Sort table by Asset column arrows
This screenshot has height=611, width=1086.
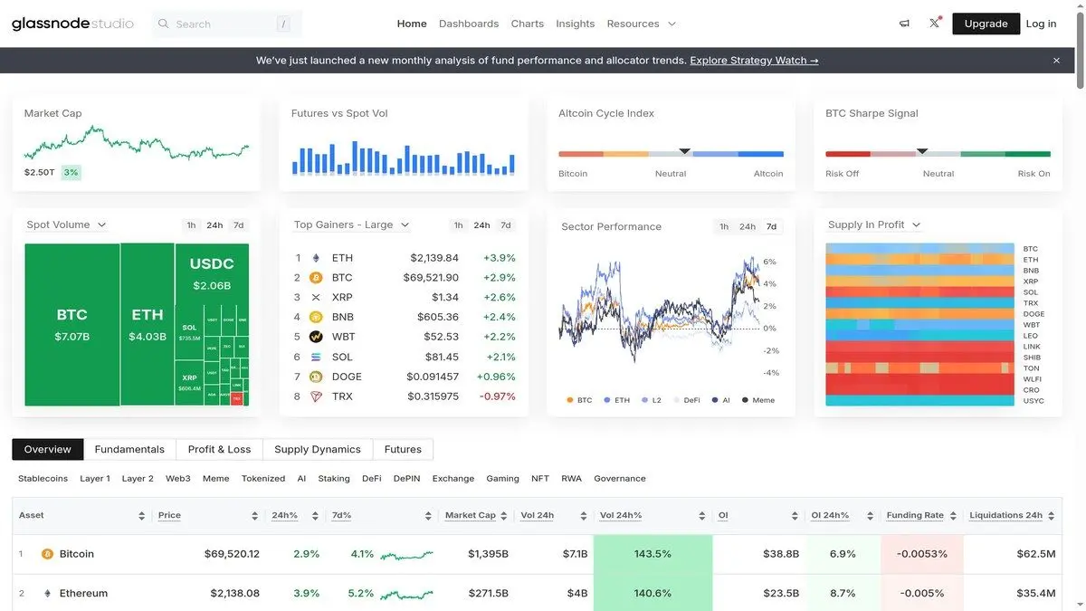coord(141,516)
